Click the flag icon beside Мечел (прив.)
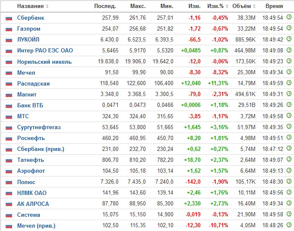The width and height of the screenshot is (294, 231). (9, 226)
